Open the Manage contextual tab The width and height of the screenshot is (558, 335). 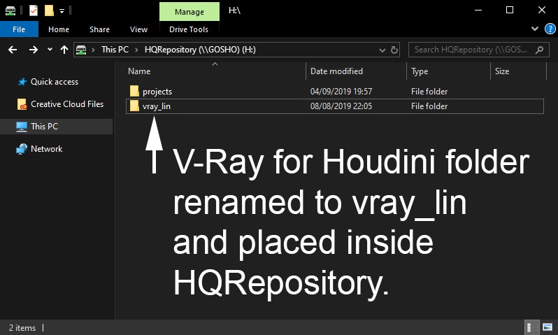point(189,12)
